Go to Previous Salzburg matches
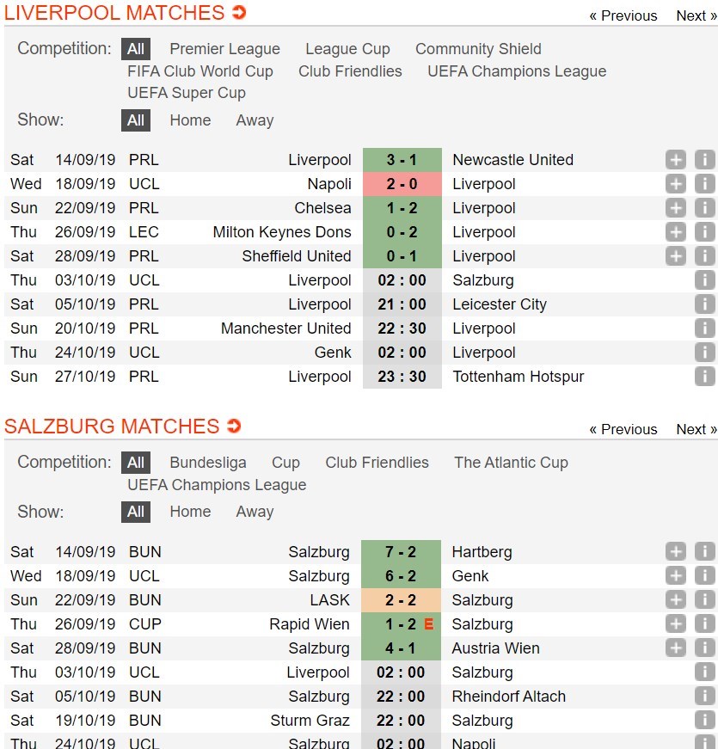Viewport: 718px width, 749px height. coord(623,429)
